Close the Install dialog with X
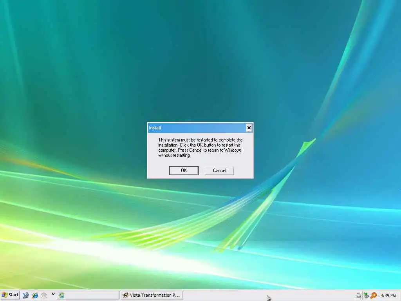The image size is (401, 301). (x=249, y=128)
